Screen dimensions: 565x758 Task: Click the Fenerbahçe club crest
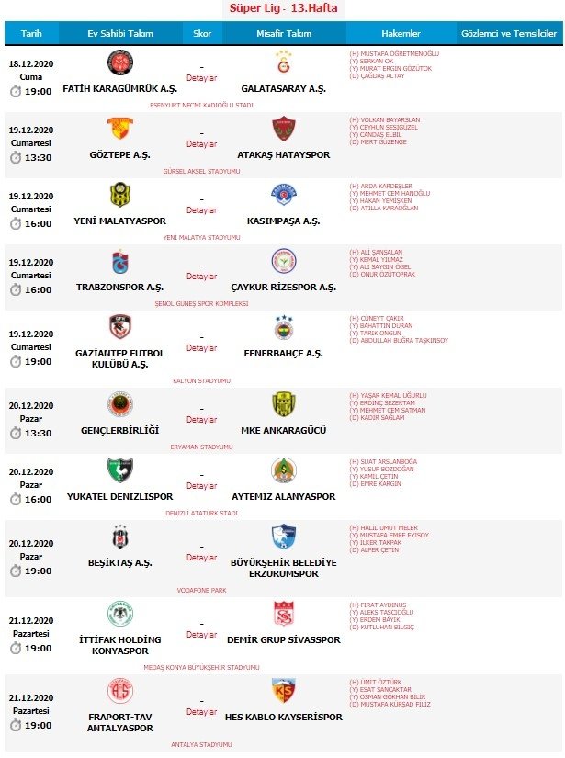(x=284, y=327)
